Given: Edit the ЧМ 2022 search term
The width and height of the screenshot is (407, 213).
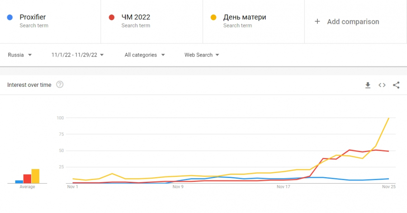Looking at the screenshot, I should (136, 17).
